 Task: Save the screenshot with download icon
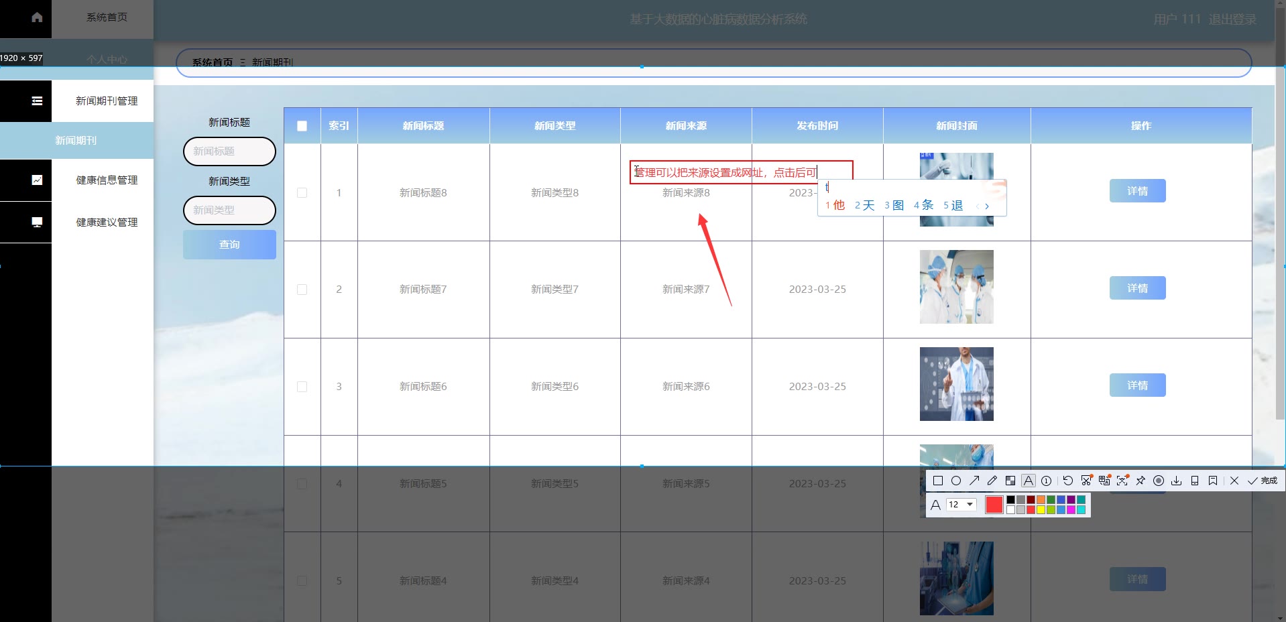[1176, 481]
